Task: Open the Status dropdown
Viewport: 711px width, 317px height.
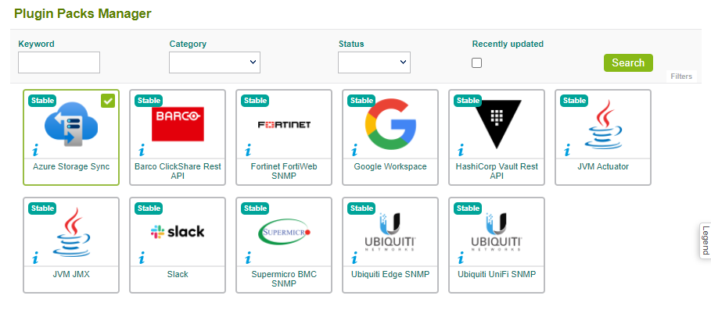Action: tap(374, 62)
